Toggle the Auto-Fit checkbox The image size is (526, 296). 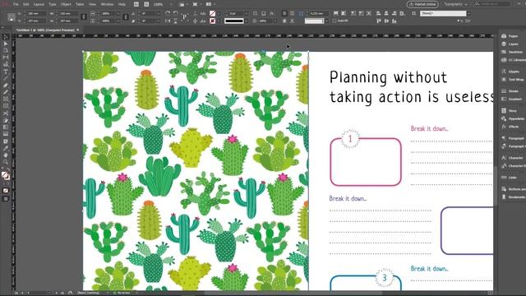tap(335, 21)
